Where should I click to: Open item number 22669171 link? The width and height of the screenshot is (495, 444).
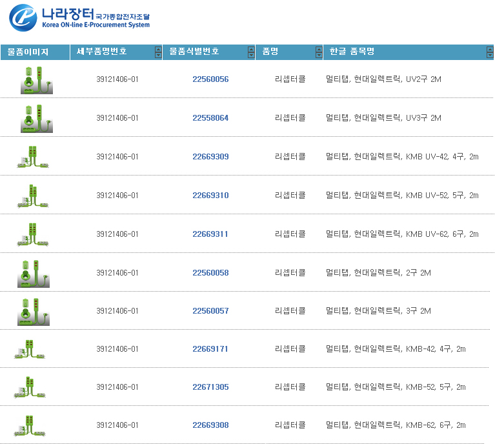click(210, 349)
